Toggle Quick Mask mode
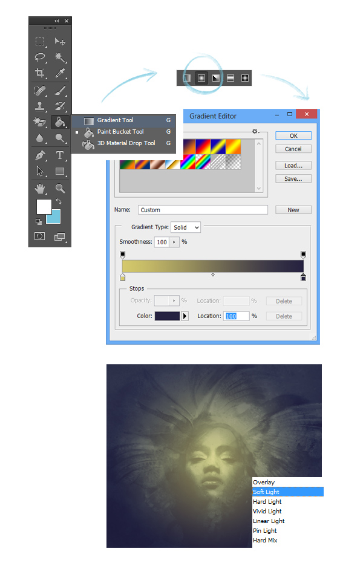Viewport: 363px width, 569px height. 39,236
